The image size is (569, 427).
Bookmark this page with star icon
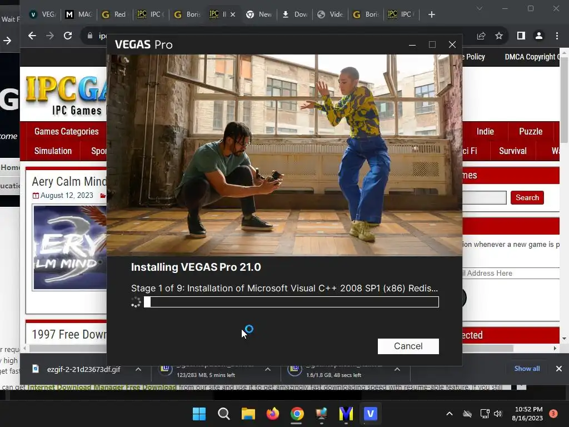[x=499, y=36]
